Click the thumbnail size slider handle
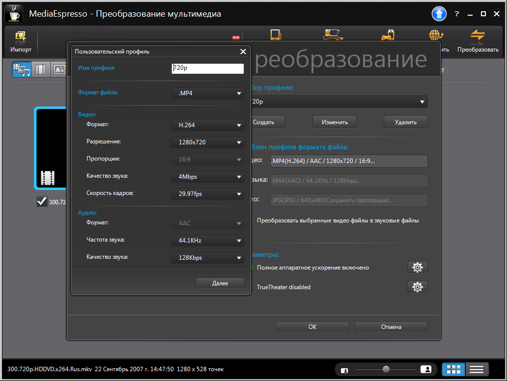Viewport: 507px width, 381px height. [386, 369]
